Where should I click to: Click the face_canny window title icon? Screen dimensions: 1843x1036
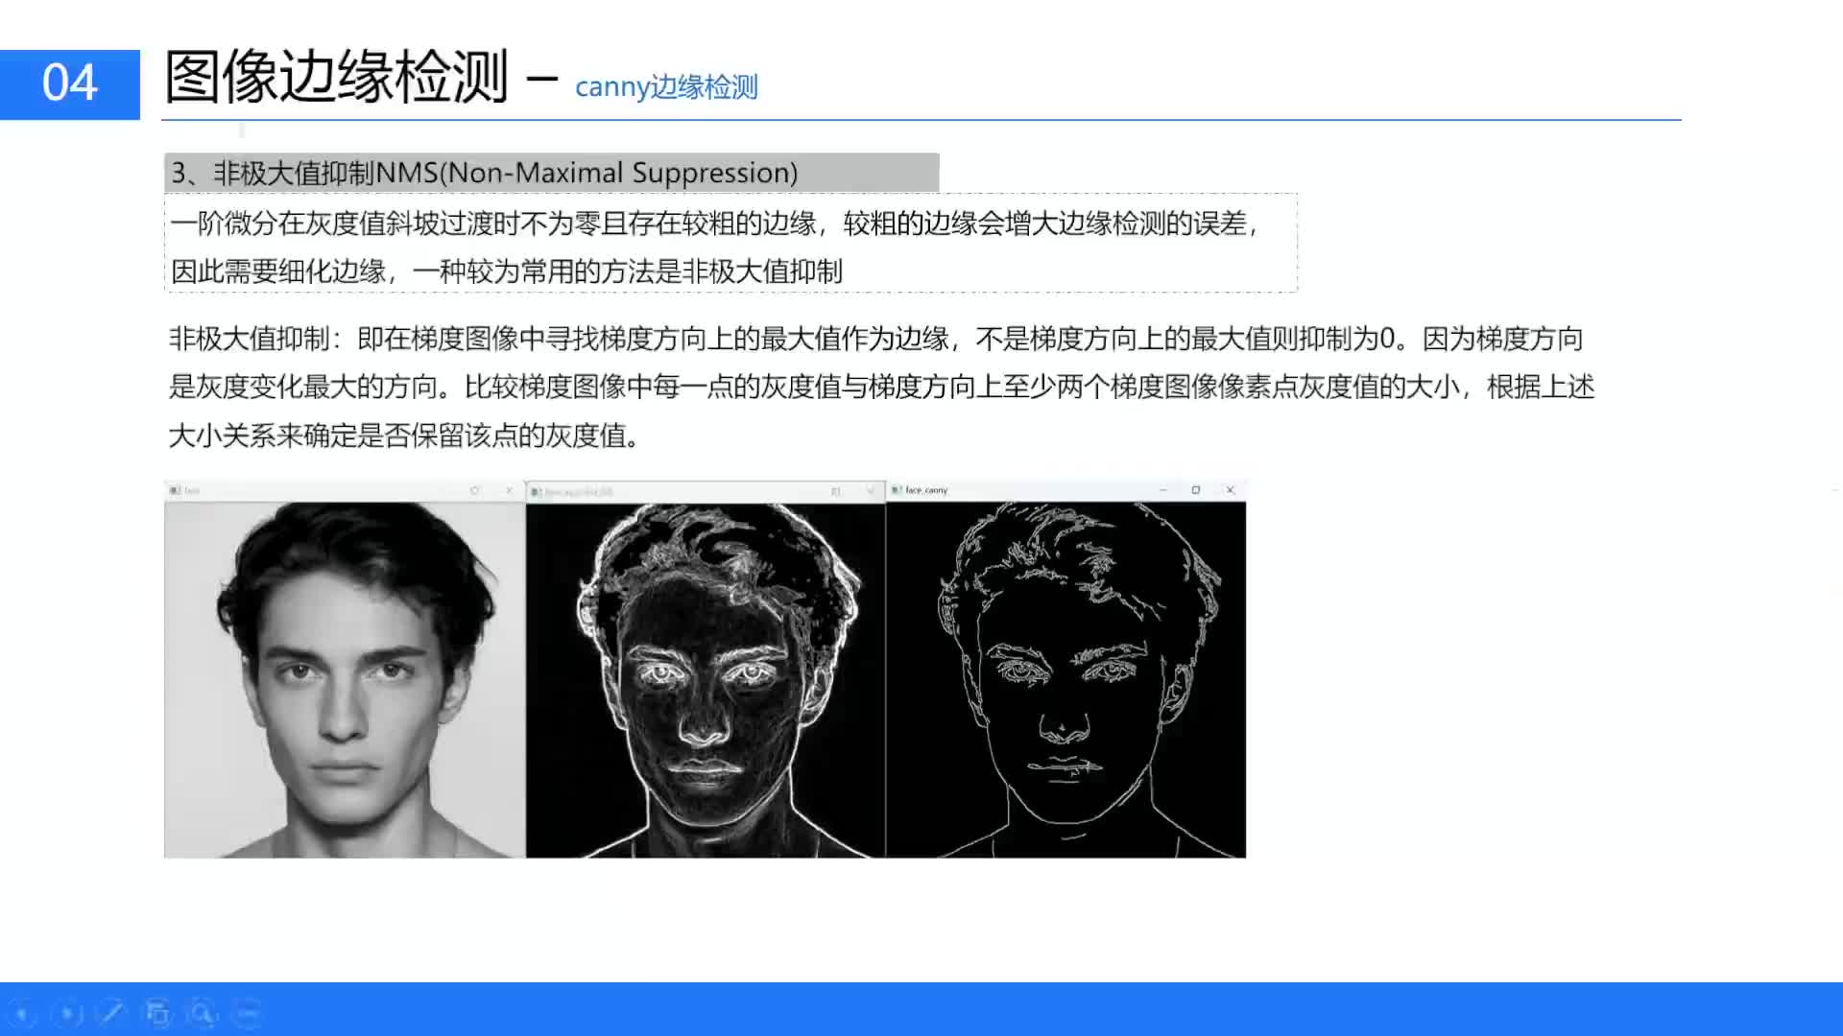896,490
